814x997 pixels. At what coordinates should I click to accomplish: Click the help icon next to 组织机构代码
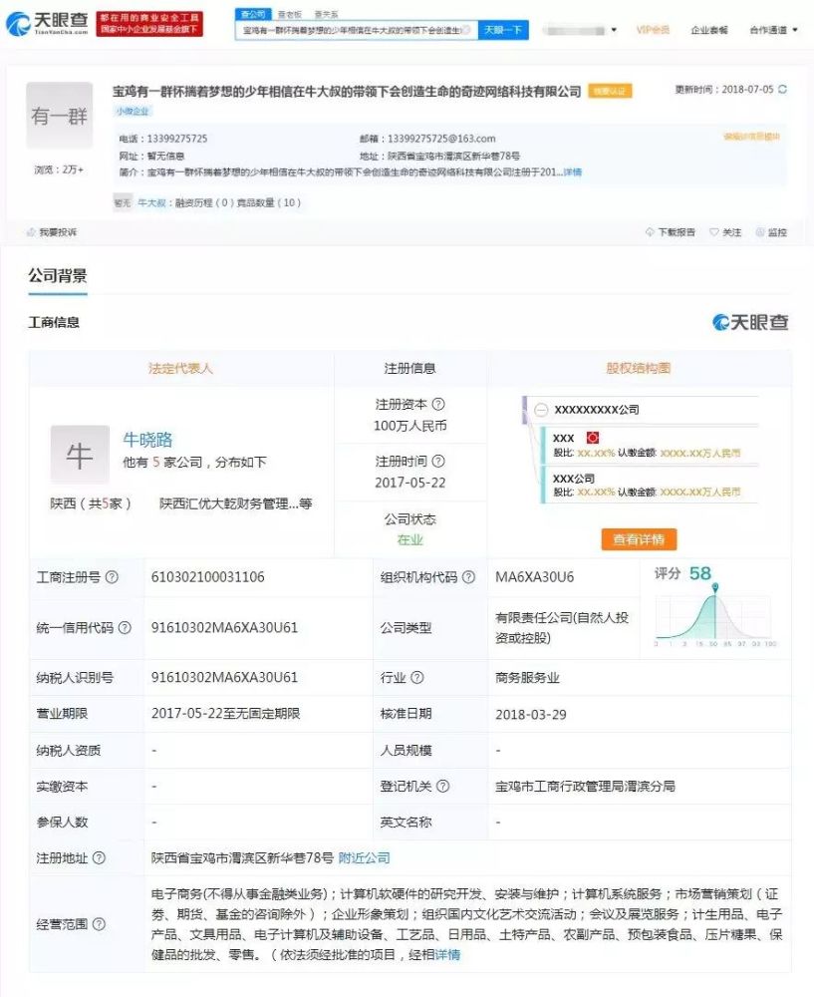468,577
